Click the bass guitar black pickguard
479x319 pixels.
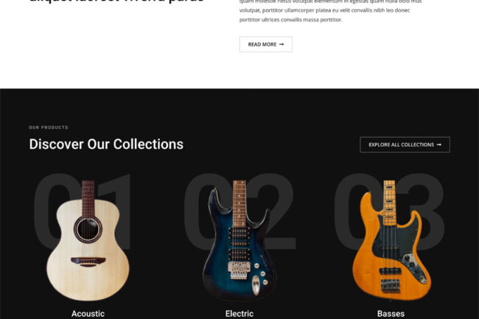(397, 241)
